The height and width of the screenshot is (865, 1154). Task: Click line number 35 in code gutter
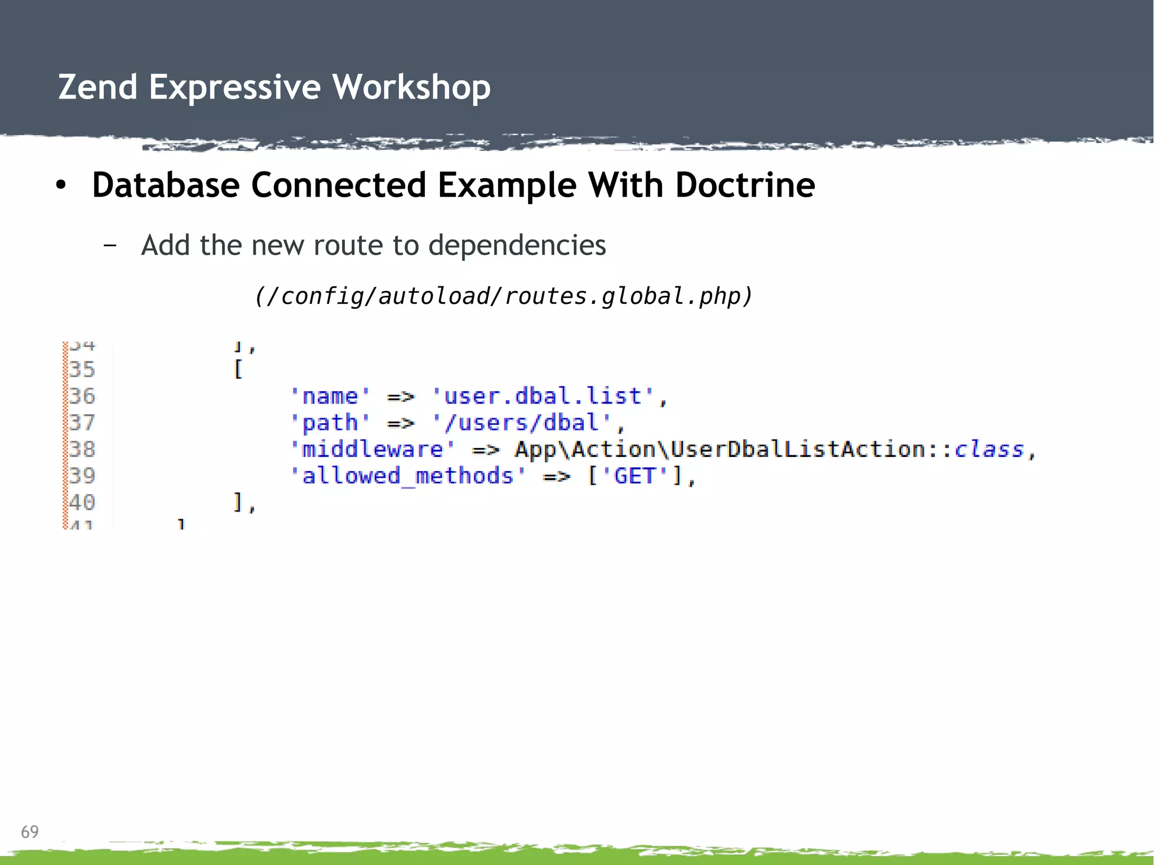[82, 370]
